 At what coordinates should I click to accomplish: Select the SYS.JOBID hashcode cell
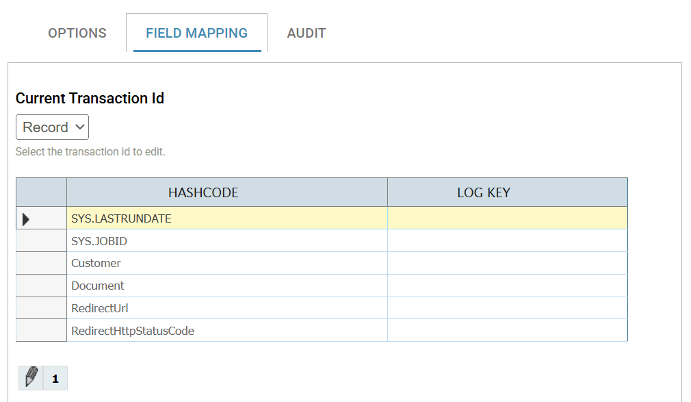pos(227,241)
